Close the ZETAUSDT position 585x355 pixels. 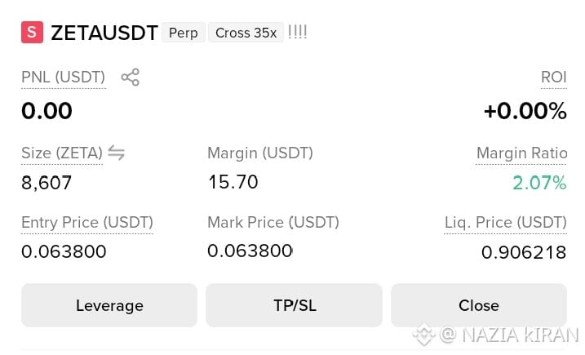479,305
